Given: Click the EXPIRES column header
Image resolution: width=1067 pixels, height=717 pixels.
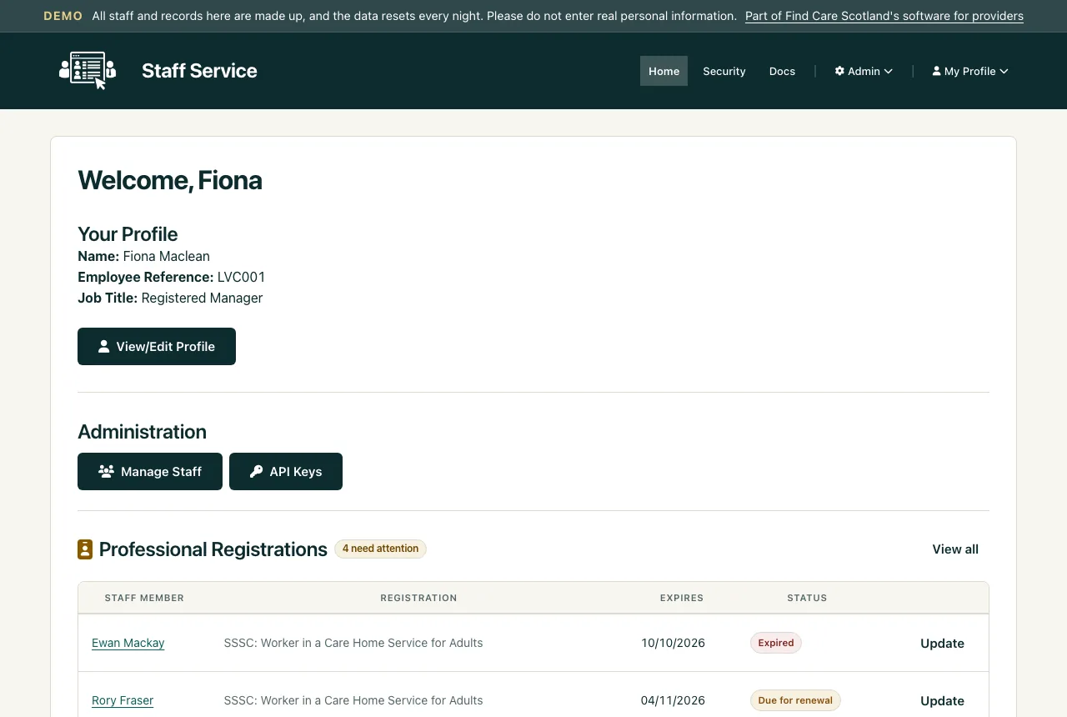Looking at the screenshot, I should [682, 598].
